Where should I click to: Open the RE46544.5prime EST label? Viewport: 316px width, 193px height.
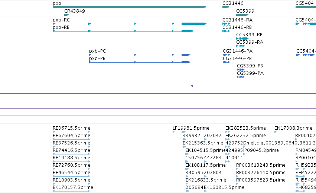(71, 173)
